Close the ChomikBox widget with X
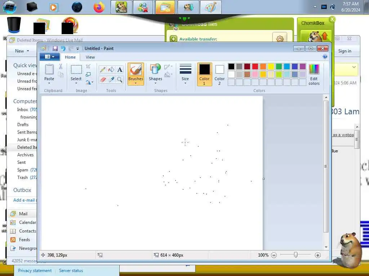 tap(332, 19)
